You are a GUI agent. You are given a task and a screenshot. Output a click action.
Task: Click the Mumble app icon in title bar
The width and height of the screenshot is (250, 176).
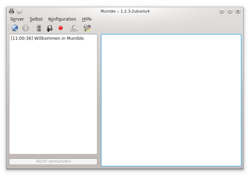[x=12, y=11]
